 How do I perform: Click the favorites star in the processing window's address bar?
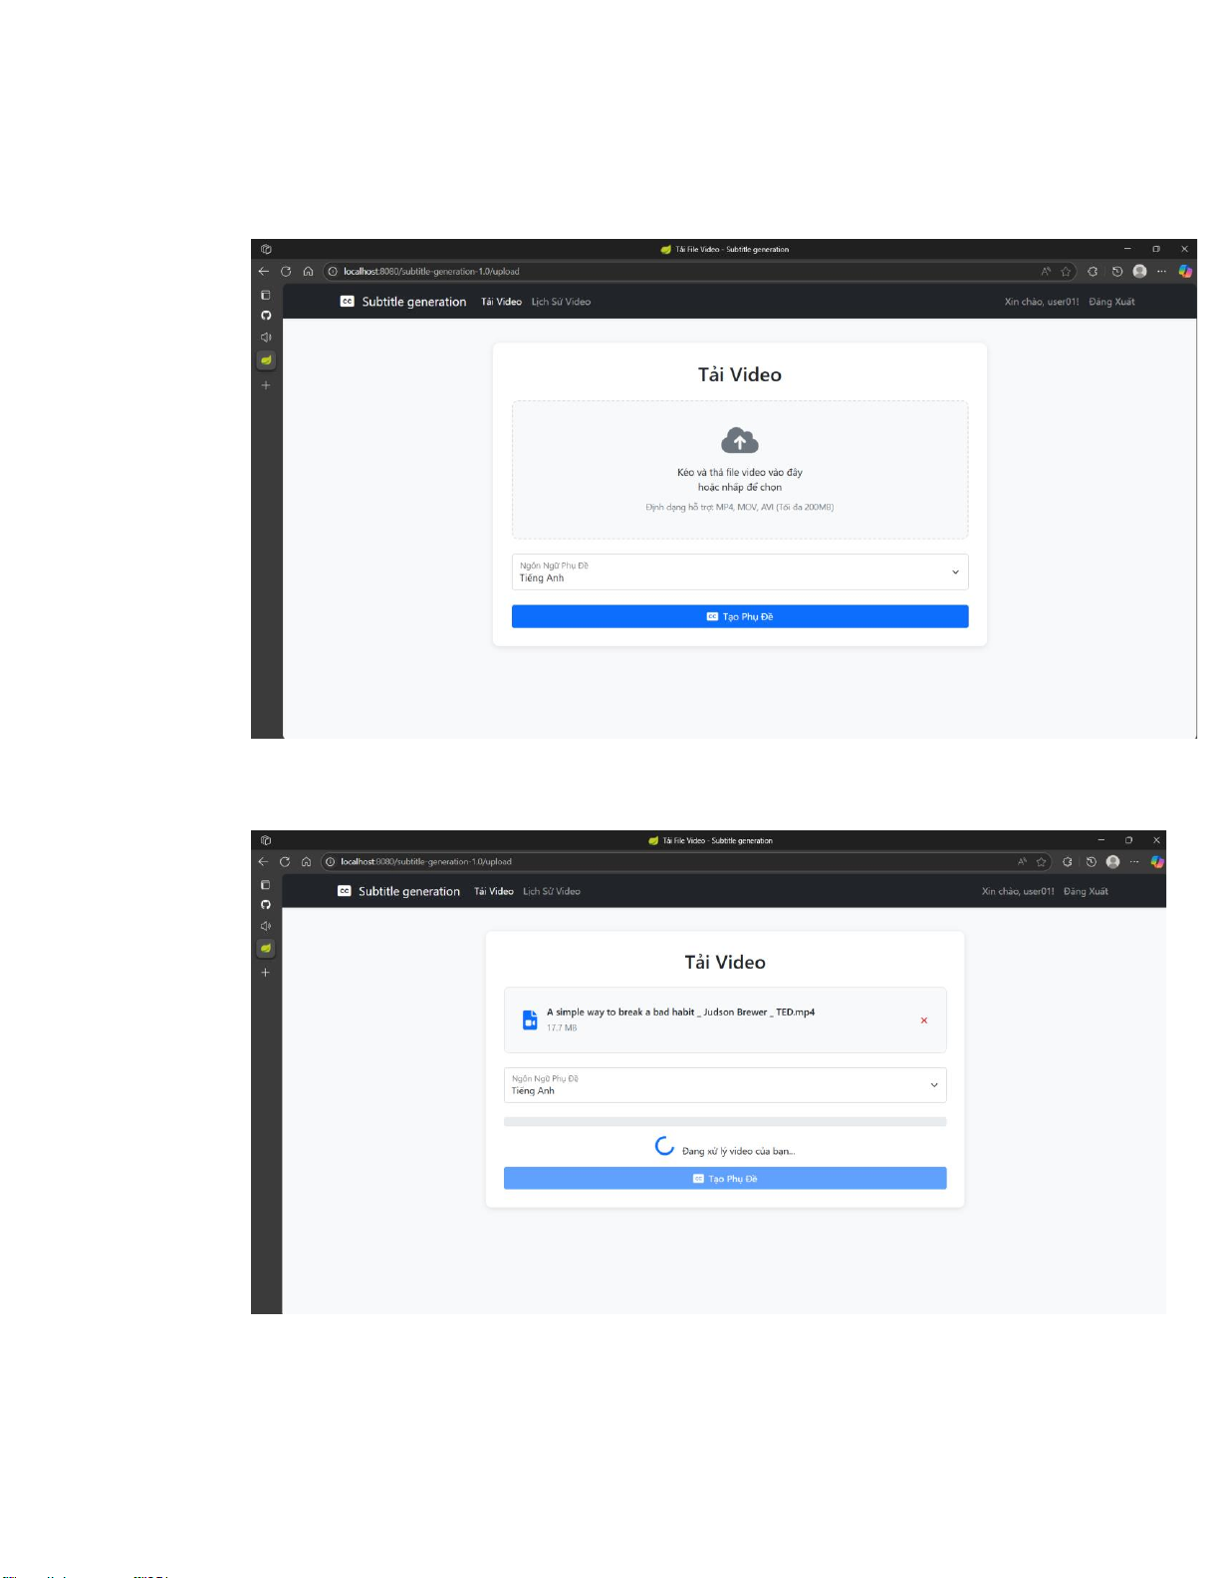(x=1042, y=862)
